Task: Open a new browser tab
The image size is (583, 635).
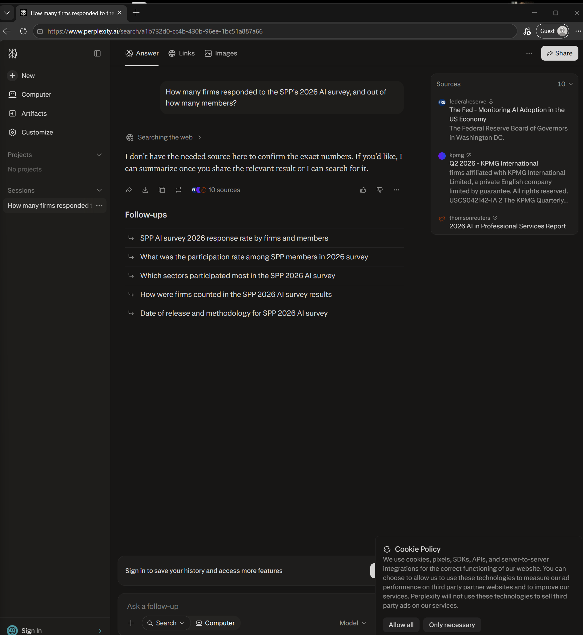Action: pos(136,13)
